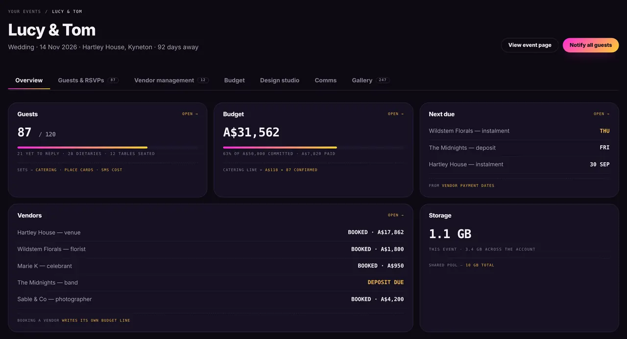The width and height of the screenshot is (627, 339).
Task: Click the "1.1 GB" storage value
Action: (x=450, y=234)
